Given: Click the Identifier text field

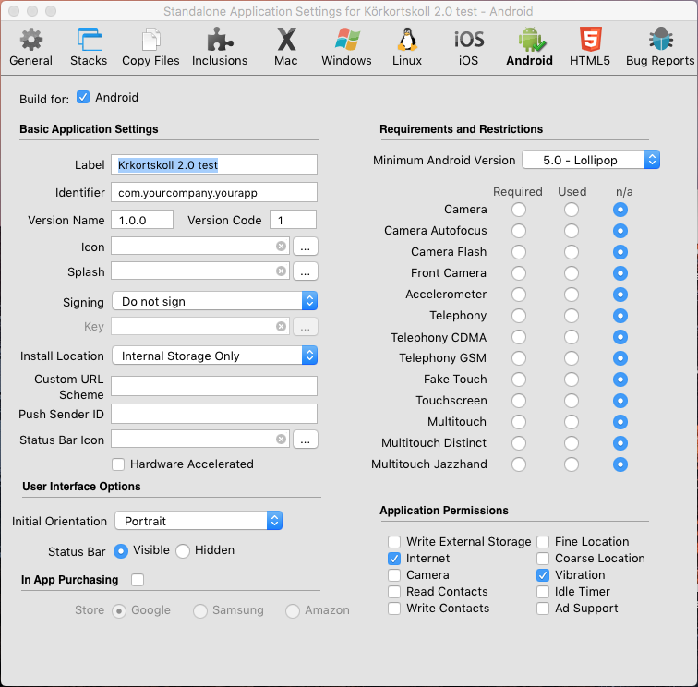Looking at the screenshot, I should 213,192.
